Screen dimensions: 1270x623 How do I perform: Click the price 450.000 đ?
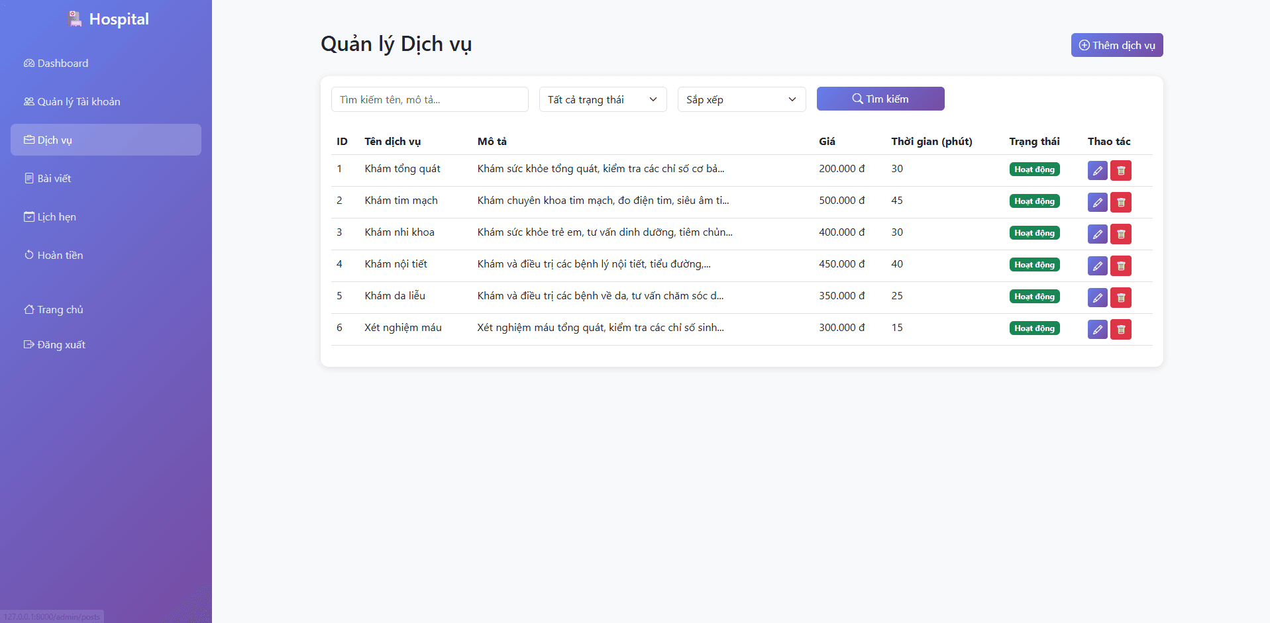[x=841, y=264]
